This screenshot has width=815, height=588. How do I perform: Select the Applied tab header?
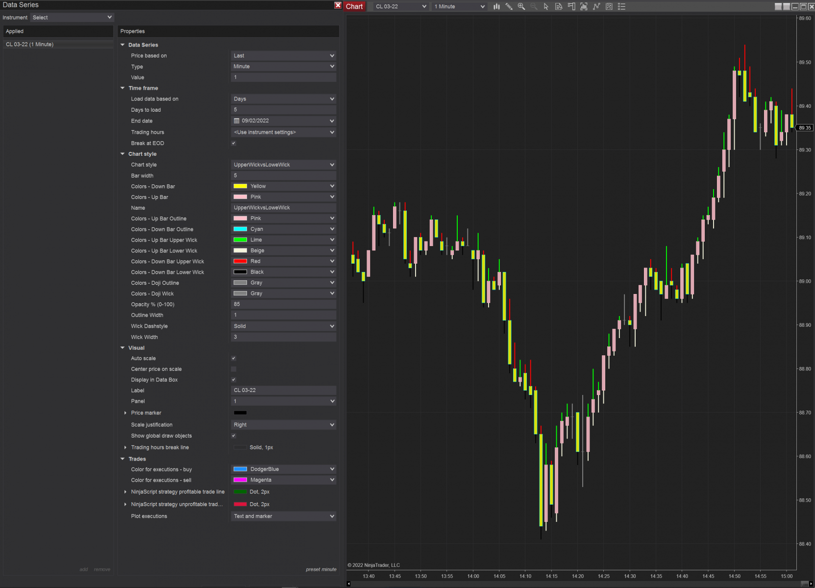tap(58, 31)
